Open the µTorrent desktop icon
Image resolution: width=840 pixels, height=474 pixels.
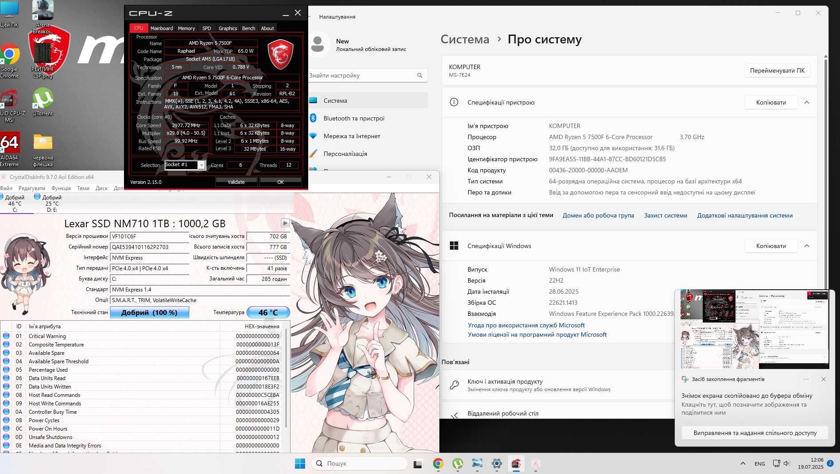pos(43,102)
